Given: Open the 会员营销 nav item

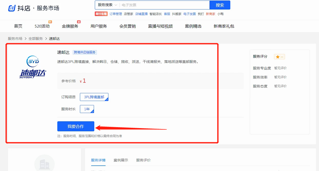Looking at the screenshot, I should [127, 26].
